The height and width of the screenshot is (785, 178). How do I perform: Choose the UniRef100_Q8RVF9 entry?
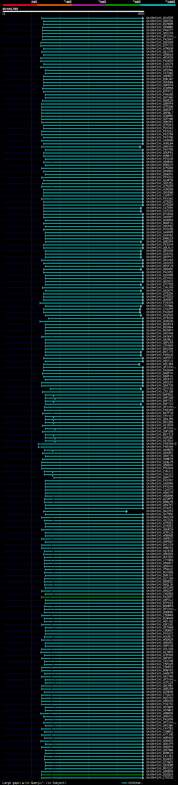(159, 104)
